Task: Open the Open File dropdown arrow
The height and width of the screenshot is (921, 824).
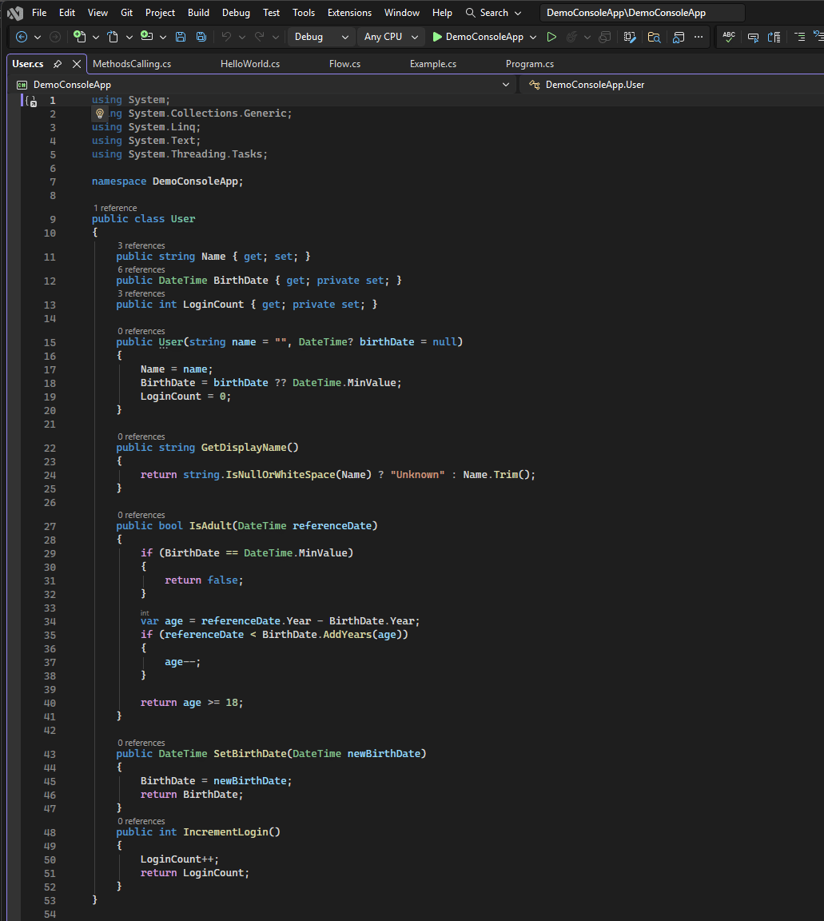Action: pos(129,37)
